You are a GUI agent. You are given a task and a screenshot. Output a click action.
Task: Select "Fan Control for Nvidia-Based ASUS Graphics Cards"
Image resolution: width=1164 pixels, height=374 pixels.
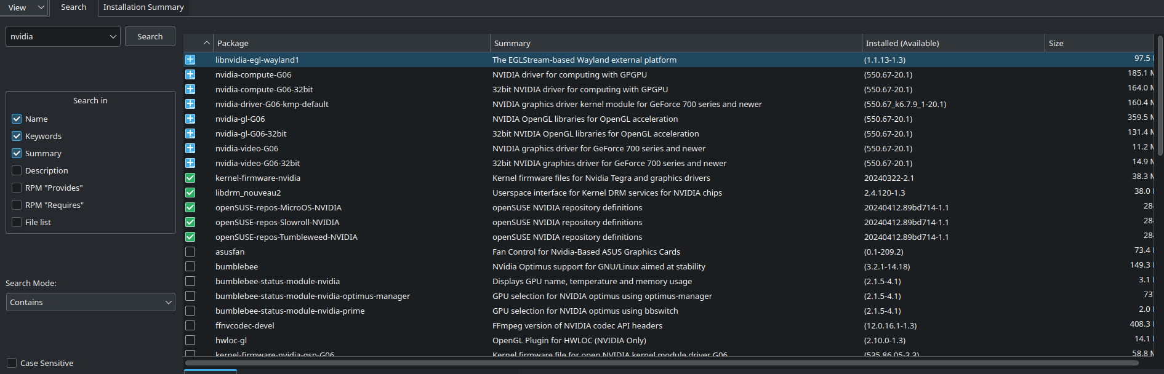(x=586, y=252)
